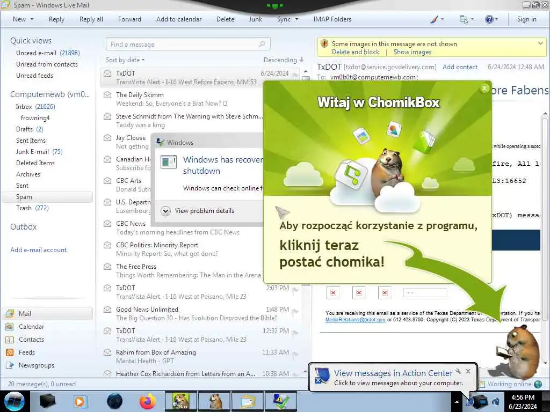Click Sign in
The height and width of the screenshot is (412, 550).
coord(526,19)
